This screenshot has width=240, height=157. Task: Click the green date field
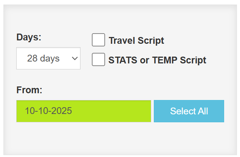pyautogui.click(x=84, y=111)
